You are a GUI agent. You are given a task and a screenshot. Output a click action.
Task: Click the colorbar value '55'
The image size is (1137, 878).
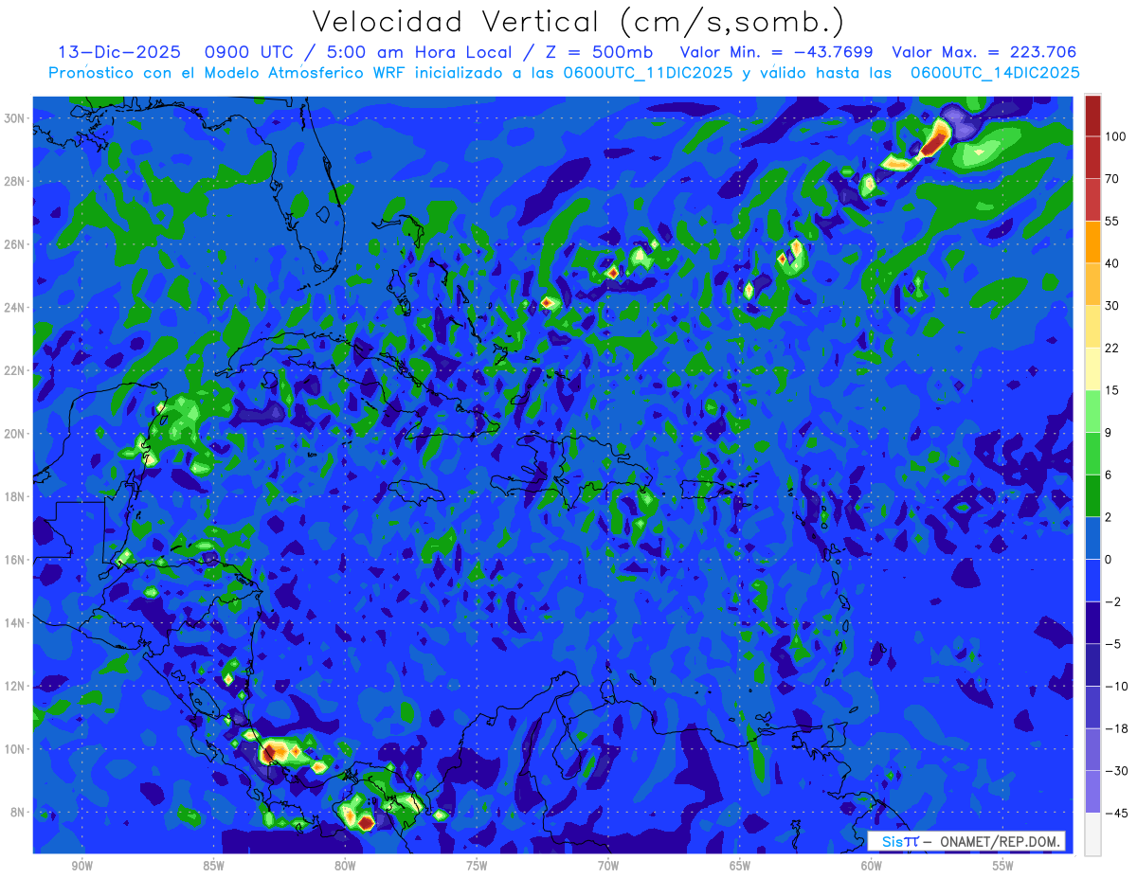pyautogui.click(x=1112, y=222)
